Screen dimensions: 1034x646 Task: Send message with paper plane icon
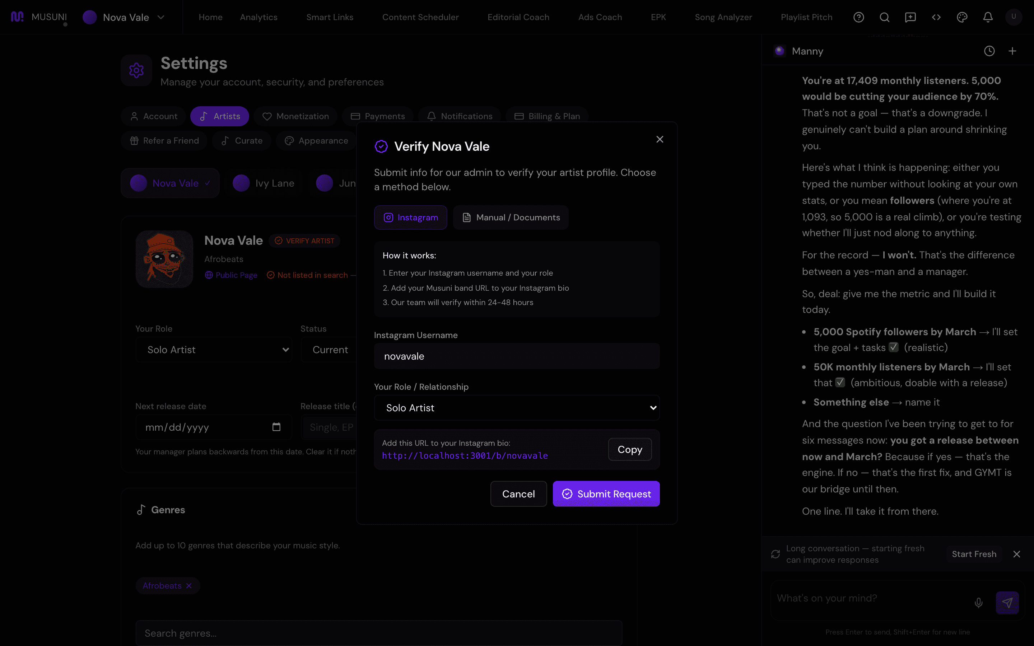click(1007, 603)
